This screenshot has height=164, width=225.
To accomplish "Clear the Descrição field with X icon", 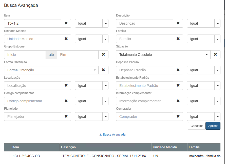I will (x=178, y=23).
